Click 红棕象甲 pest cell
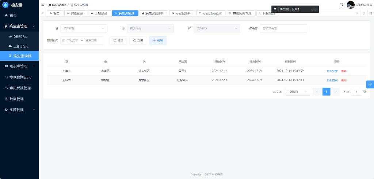The image size is (374, 179). [x=183, y=80]
